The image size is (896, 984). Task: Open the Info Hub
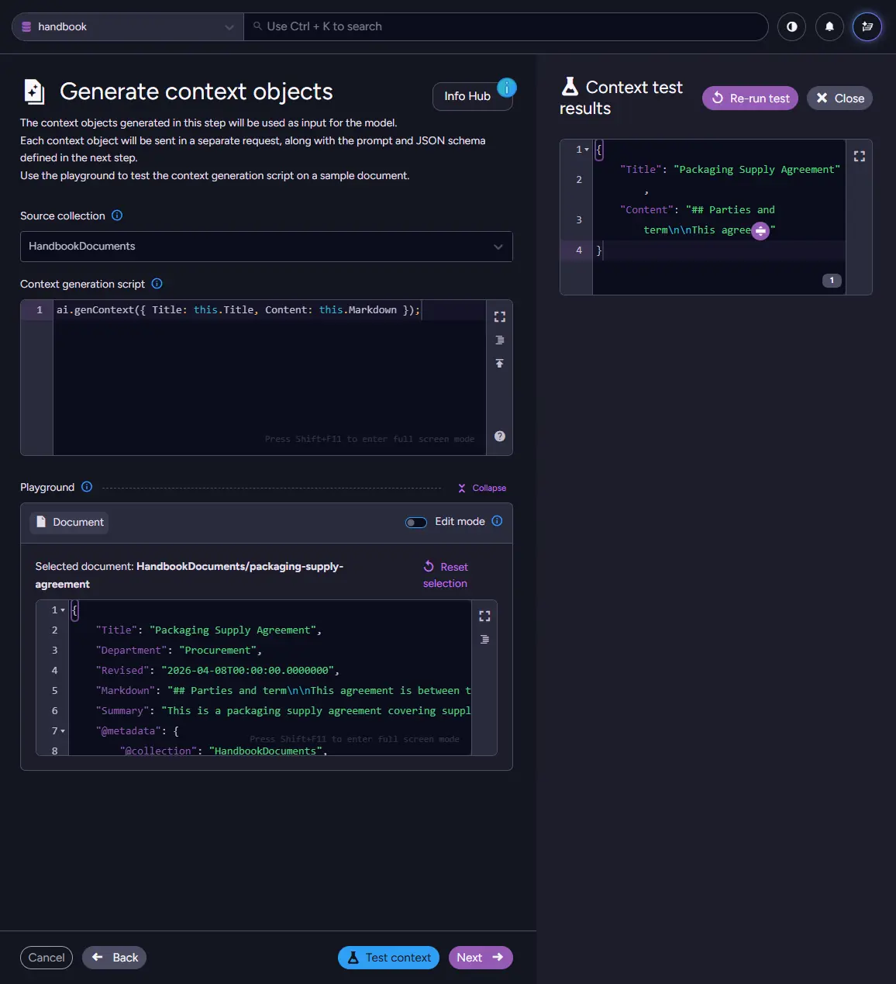pos(473,96)
